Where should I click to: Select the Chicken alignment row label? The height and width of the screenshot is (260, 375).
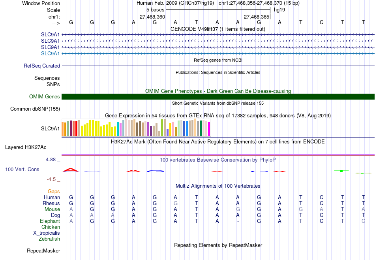pos(51,227)
